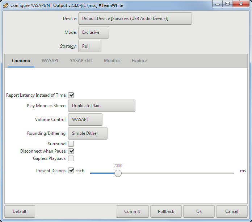252x222 pixels.
Task: Change Volume Control from WASAPI
Action: point(85,120)
